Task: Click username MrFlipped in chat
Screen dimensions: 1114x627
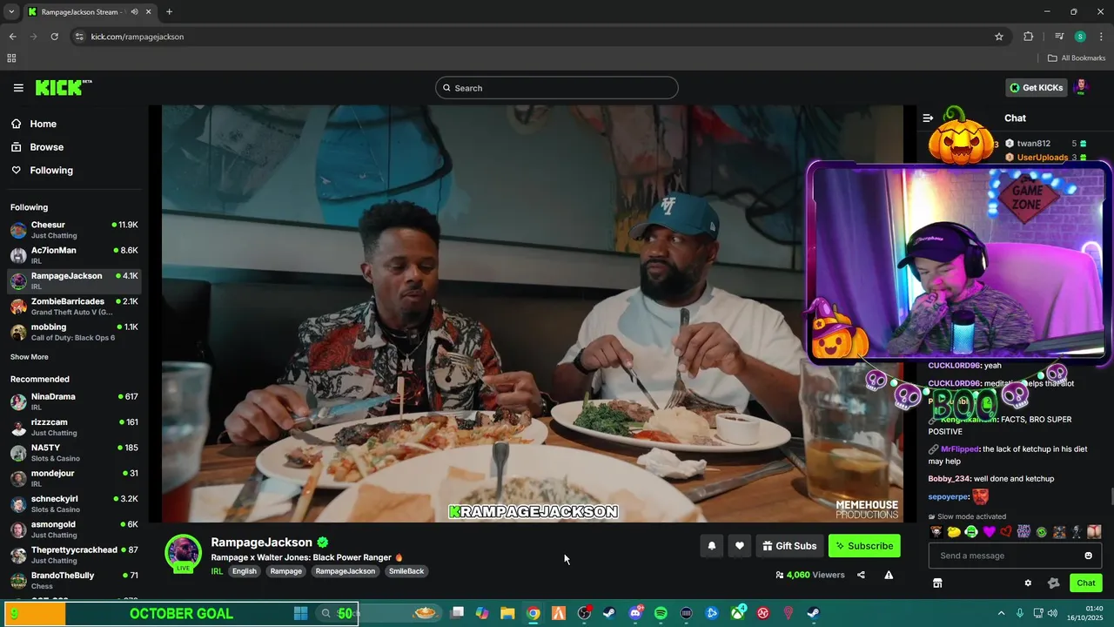Action: pos(960,449)
